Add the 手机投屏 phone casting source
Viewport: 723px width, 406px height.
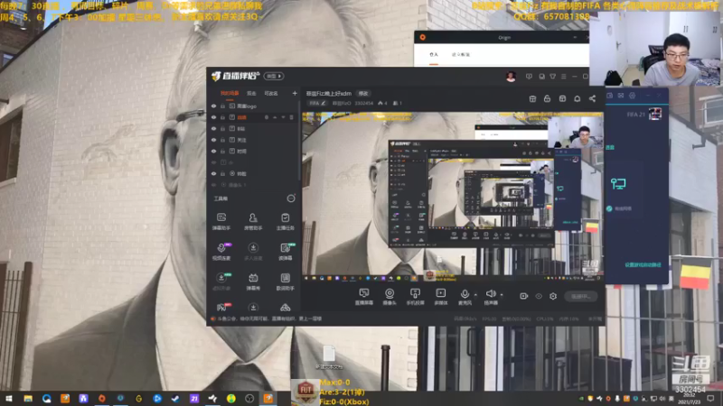(415, 297)
